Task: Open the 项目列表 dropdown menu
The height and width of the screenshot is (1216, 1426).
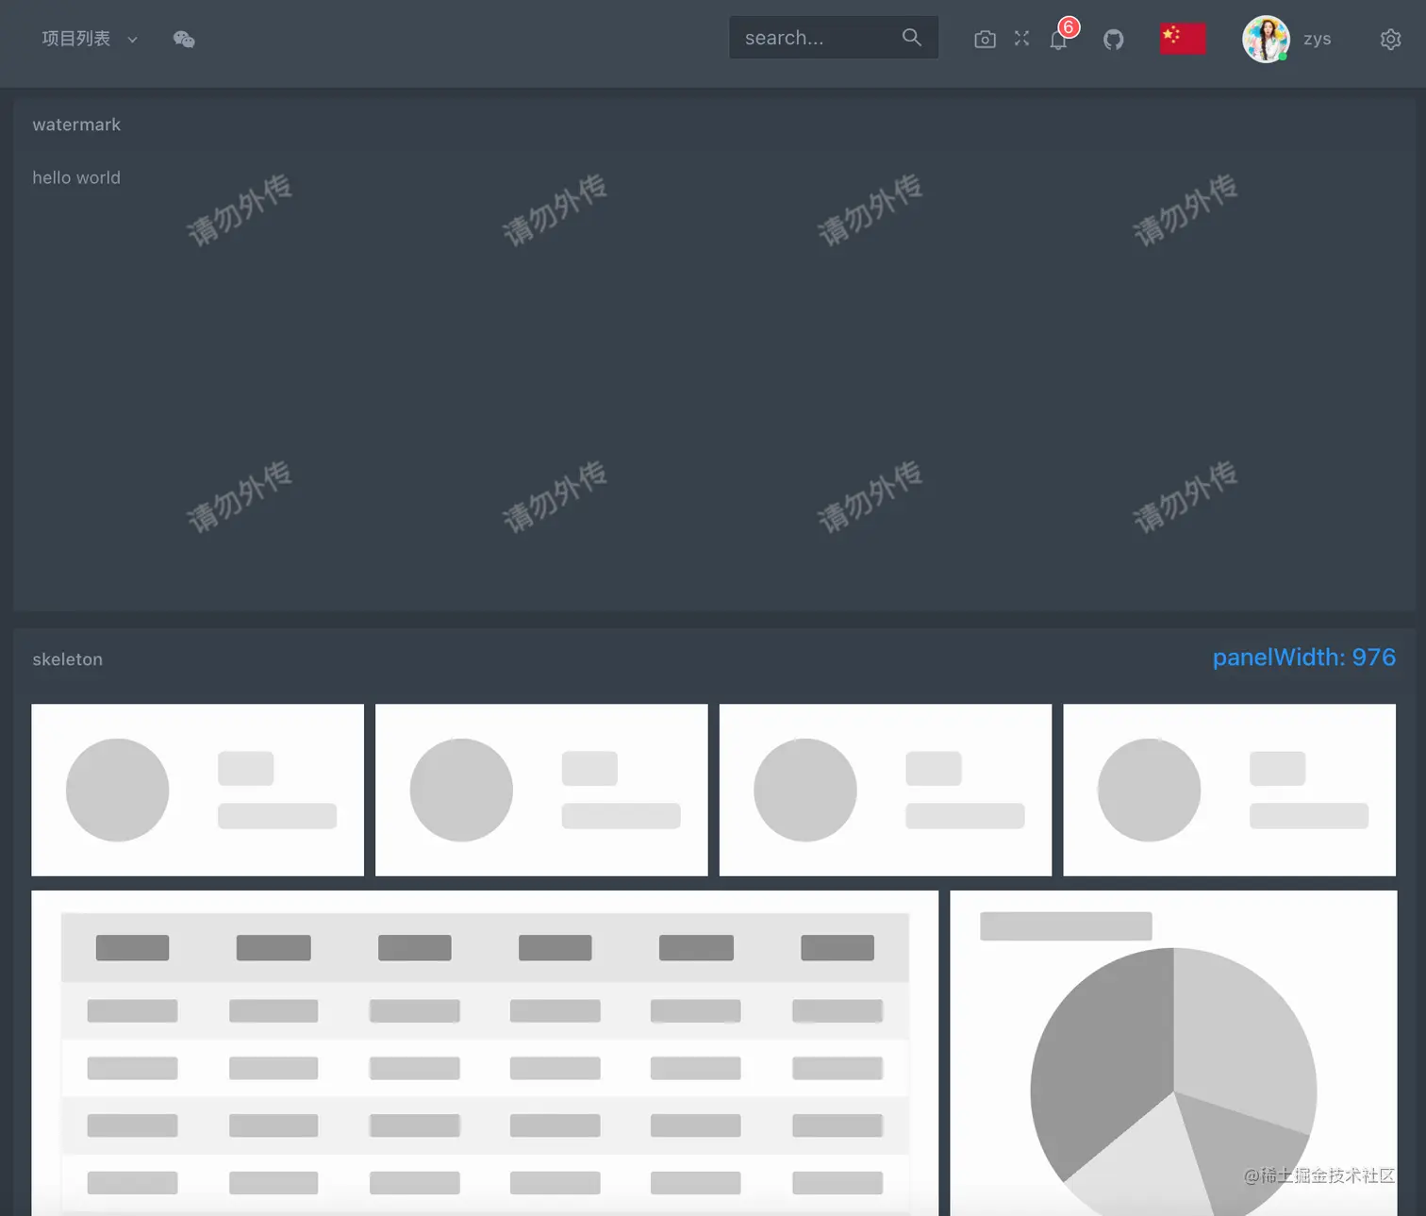Action: coord(89,39)
